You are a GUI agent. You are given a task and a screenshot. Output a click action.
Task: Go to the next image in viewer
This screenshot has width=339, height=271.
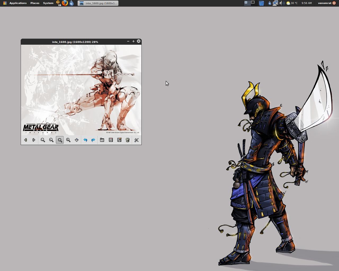click(34, 140)
